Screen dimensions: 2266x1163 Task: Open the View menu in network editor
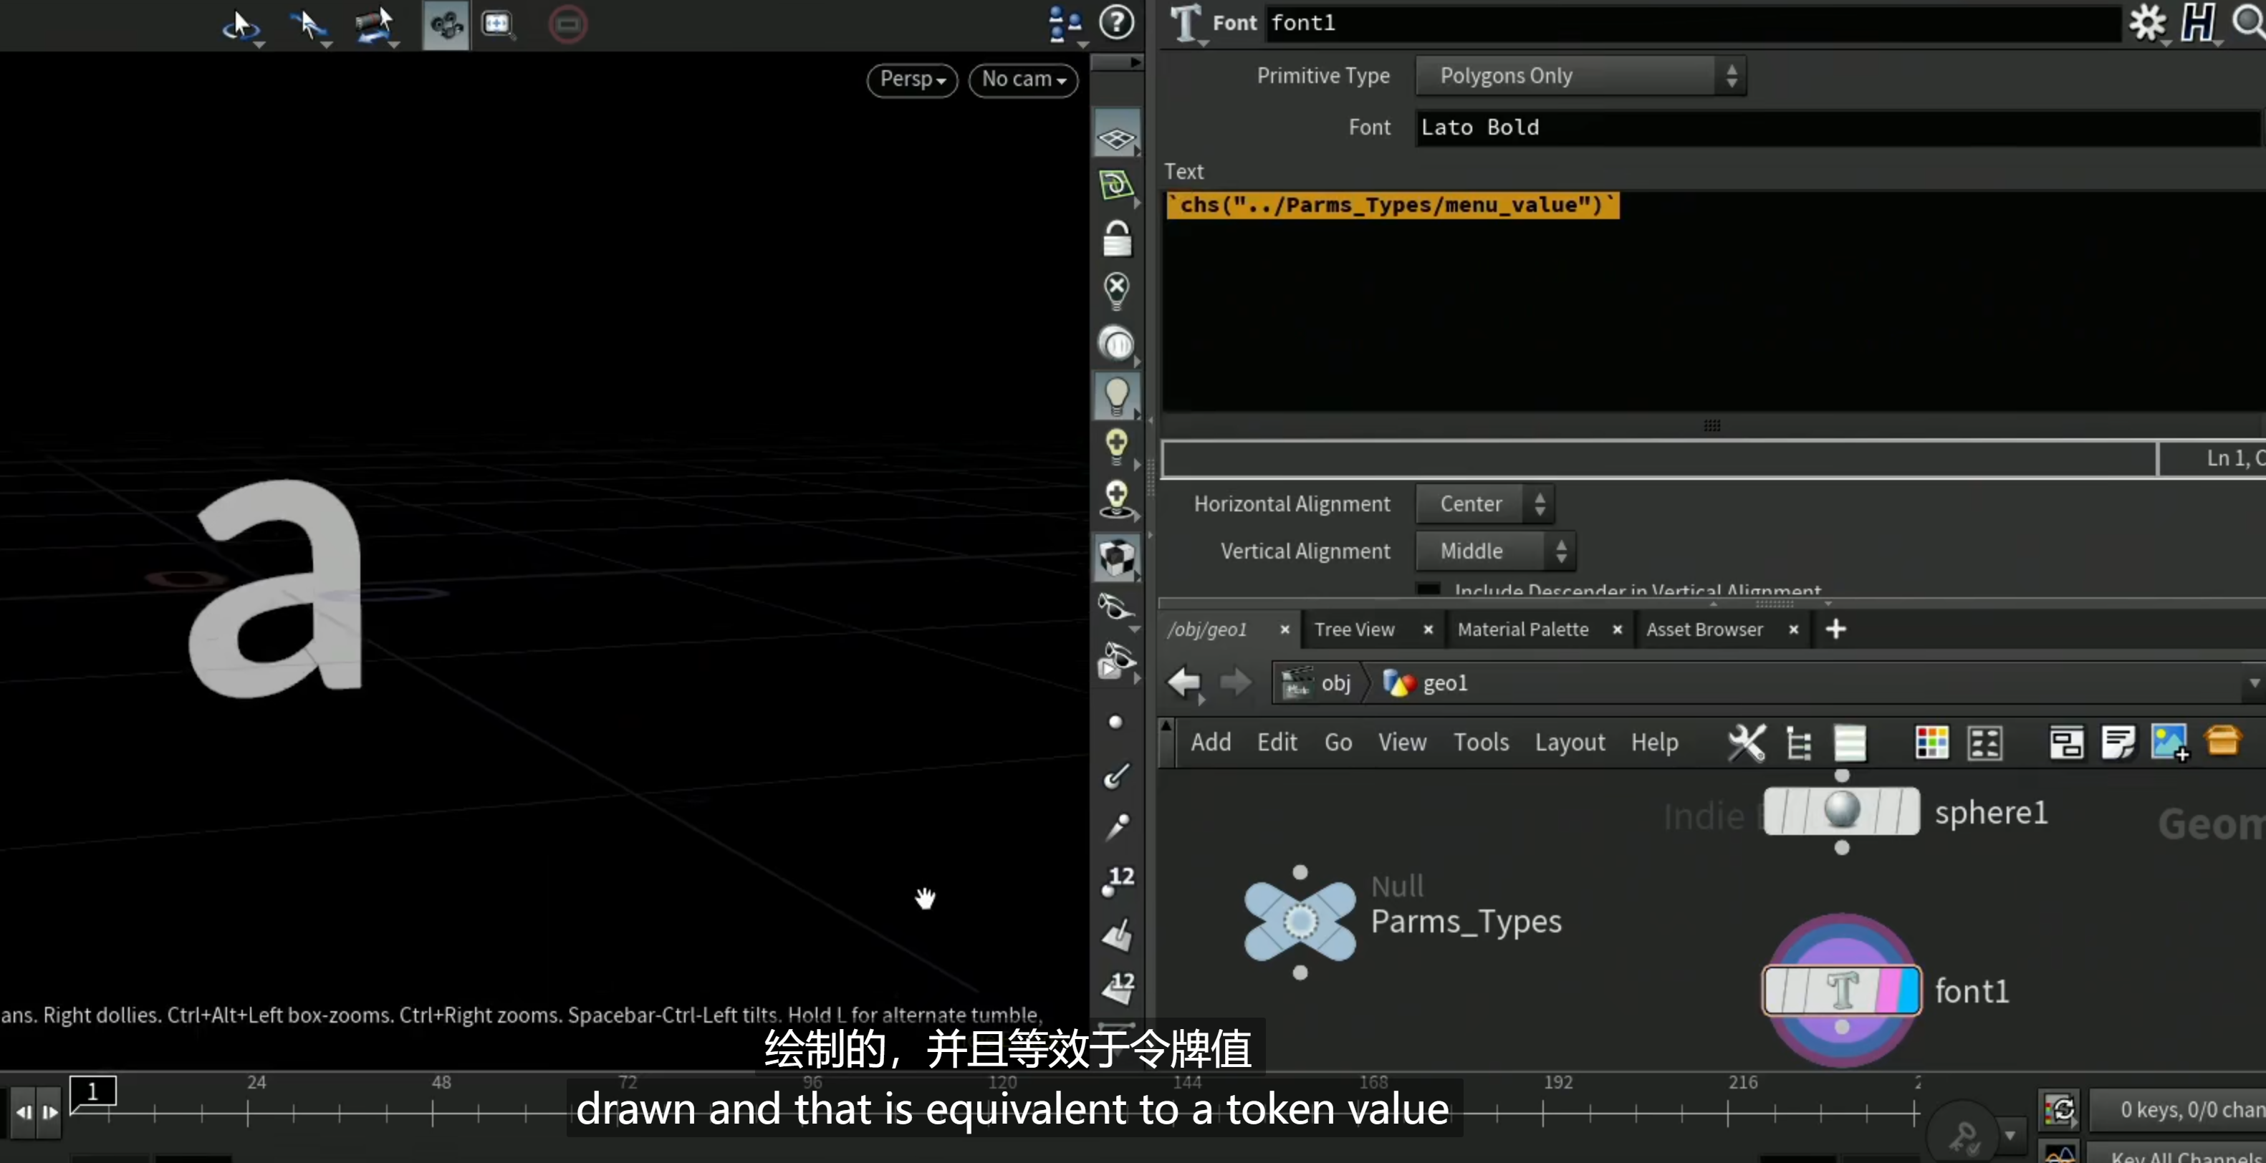[x=1402, y=743]
